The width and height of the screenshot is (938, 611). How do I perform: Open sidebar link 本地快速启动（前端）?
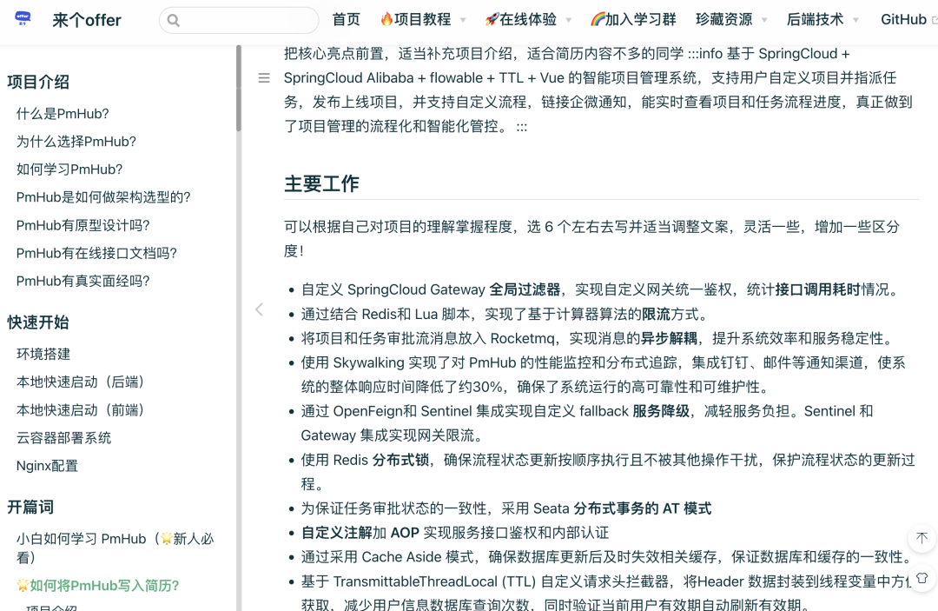pos(83,410)
